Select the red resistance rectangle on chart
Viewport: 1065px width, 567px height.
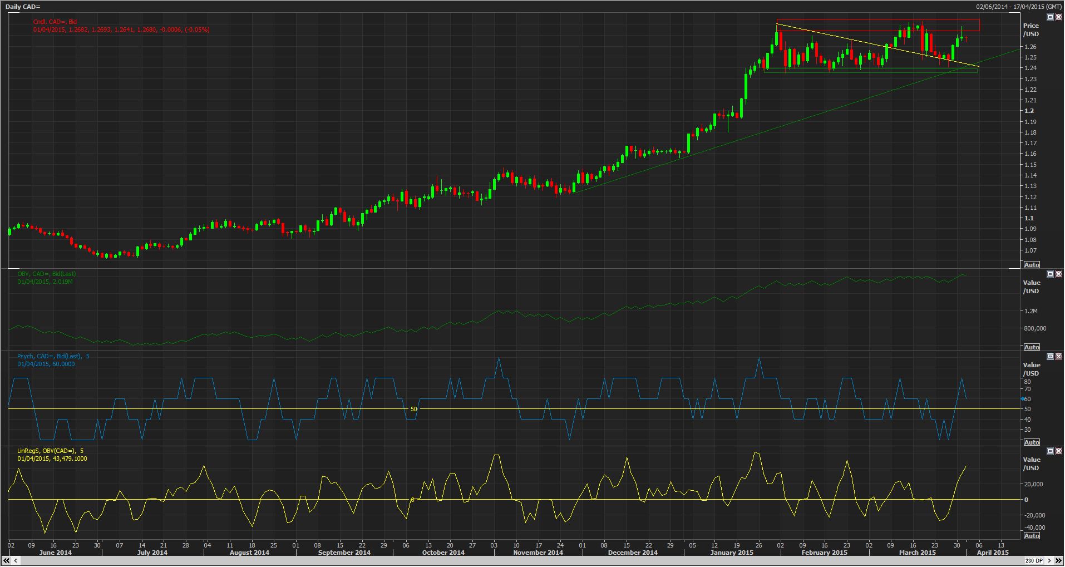(878, 25)
